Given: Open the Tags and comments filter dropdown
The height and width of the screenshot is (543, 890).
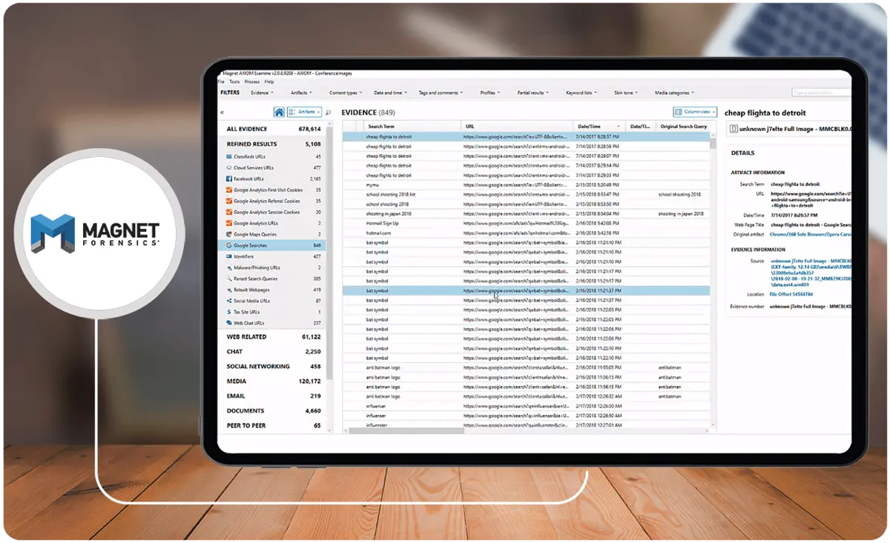Looking at the screenshot, I should 441,93.
